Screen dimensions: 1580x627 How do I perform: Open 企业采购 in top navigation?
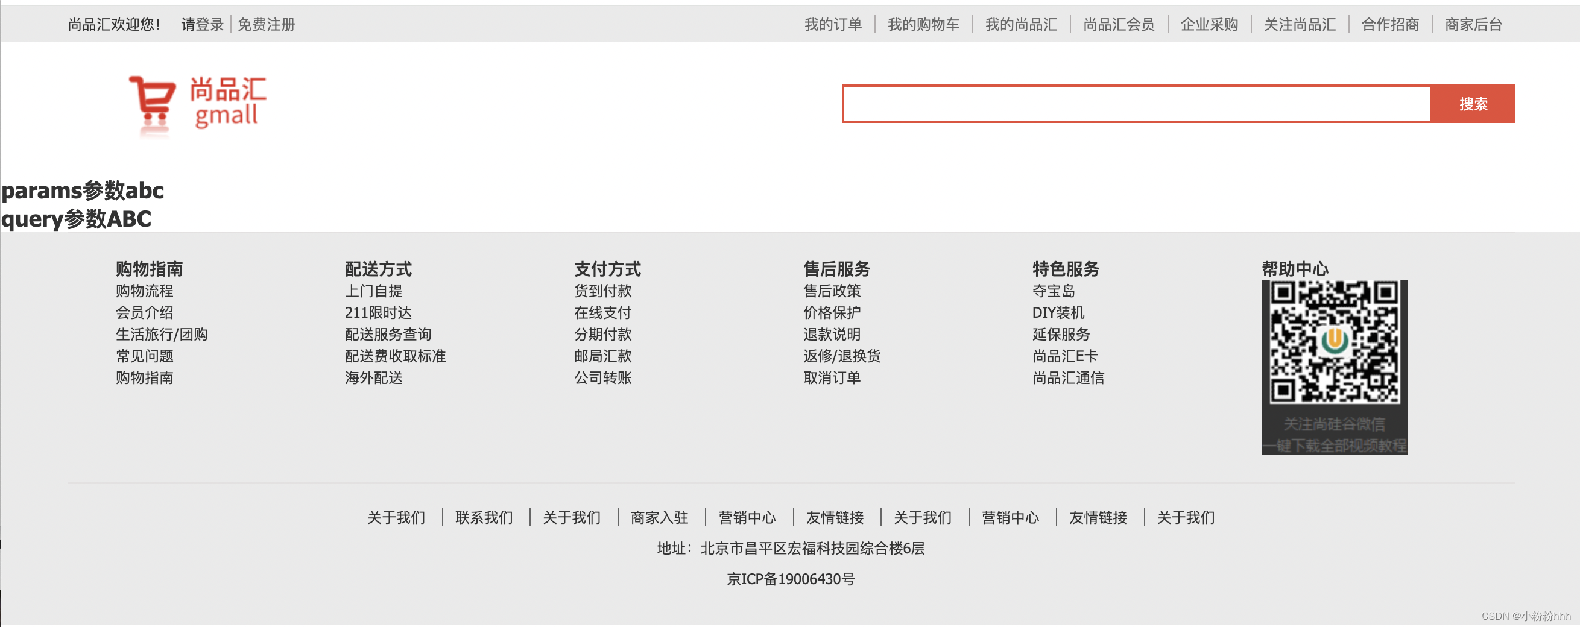[1209, 25]
